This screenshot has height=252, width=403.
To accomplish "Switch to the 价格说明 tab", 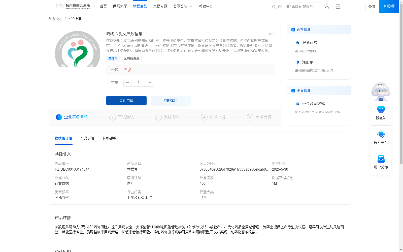I will tap(110, 138).
